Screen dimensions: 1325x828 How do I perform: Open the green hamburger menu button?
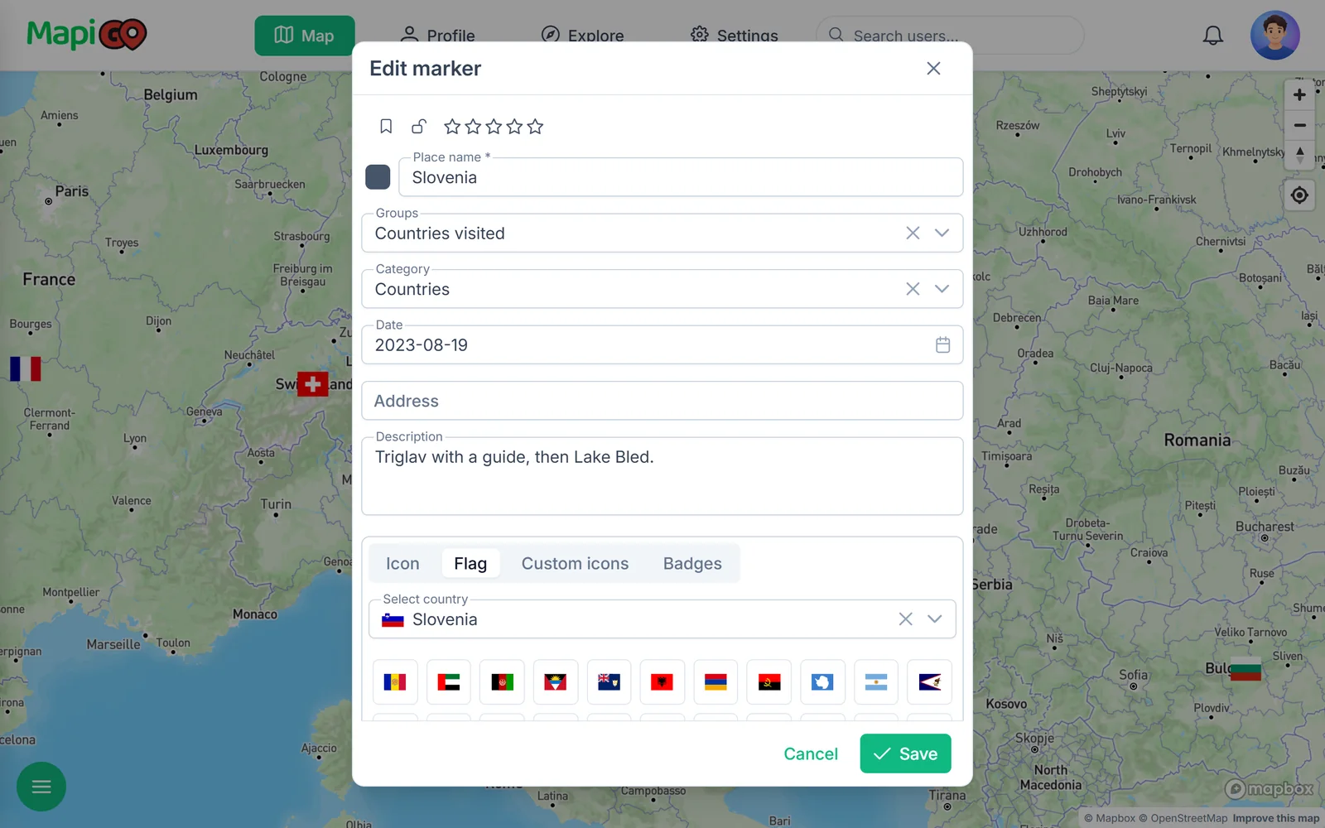[41, 787]
